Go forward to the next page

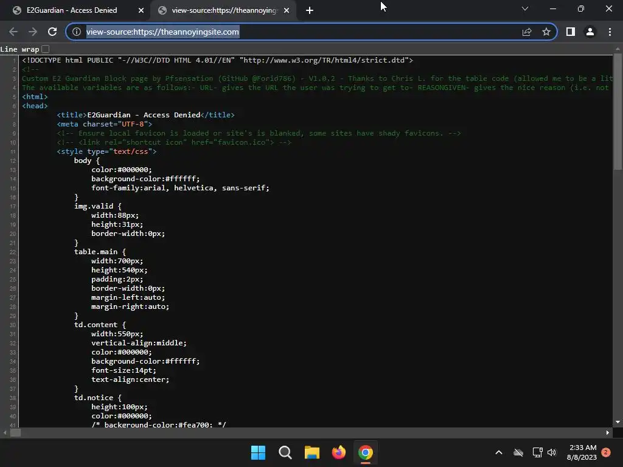pyautogui.click(x=33, y=32)
